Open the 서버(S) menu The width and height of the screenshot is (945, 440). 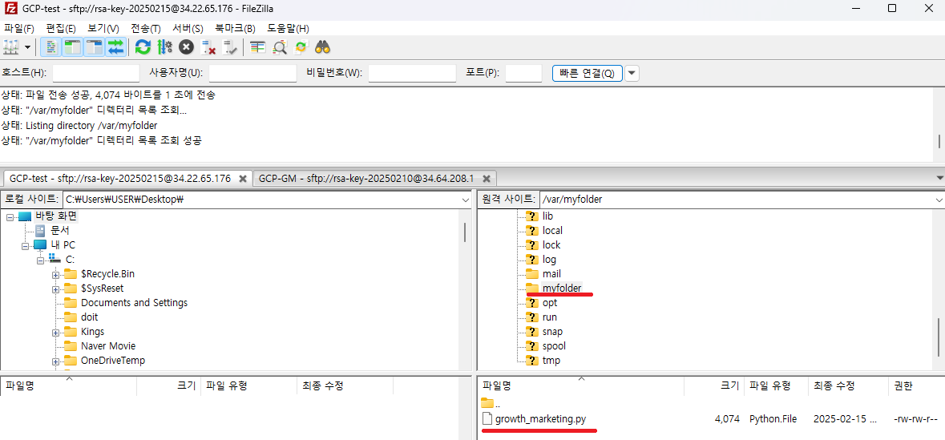click(x=188, y=28)
